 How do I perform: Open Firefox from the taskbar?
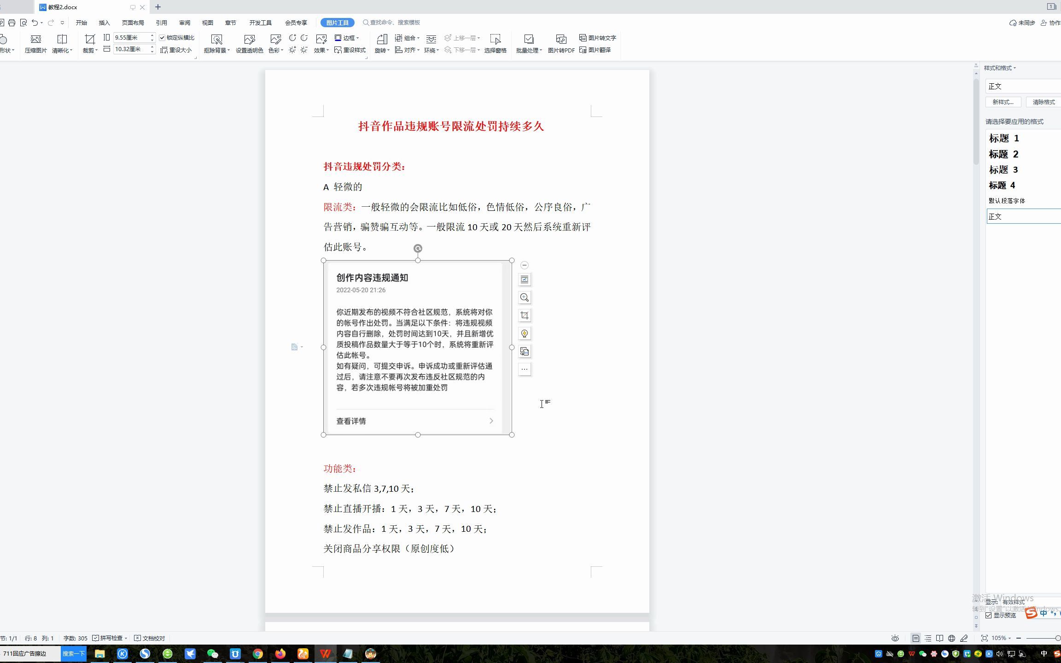(x=280, y=654)
